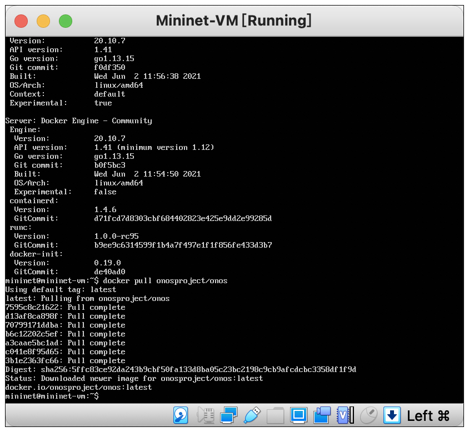Screen dimensions: 469x432
Task: Open the USB devices indicator
Action: pyautogui.click(x=252, y=415)
